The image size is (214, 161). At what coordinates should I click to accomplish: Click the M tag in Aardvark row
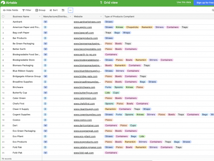click(45, 22)
